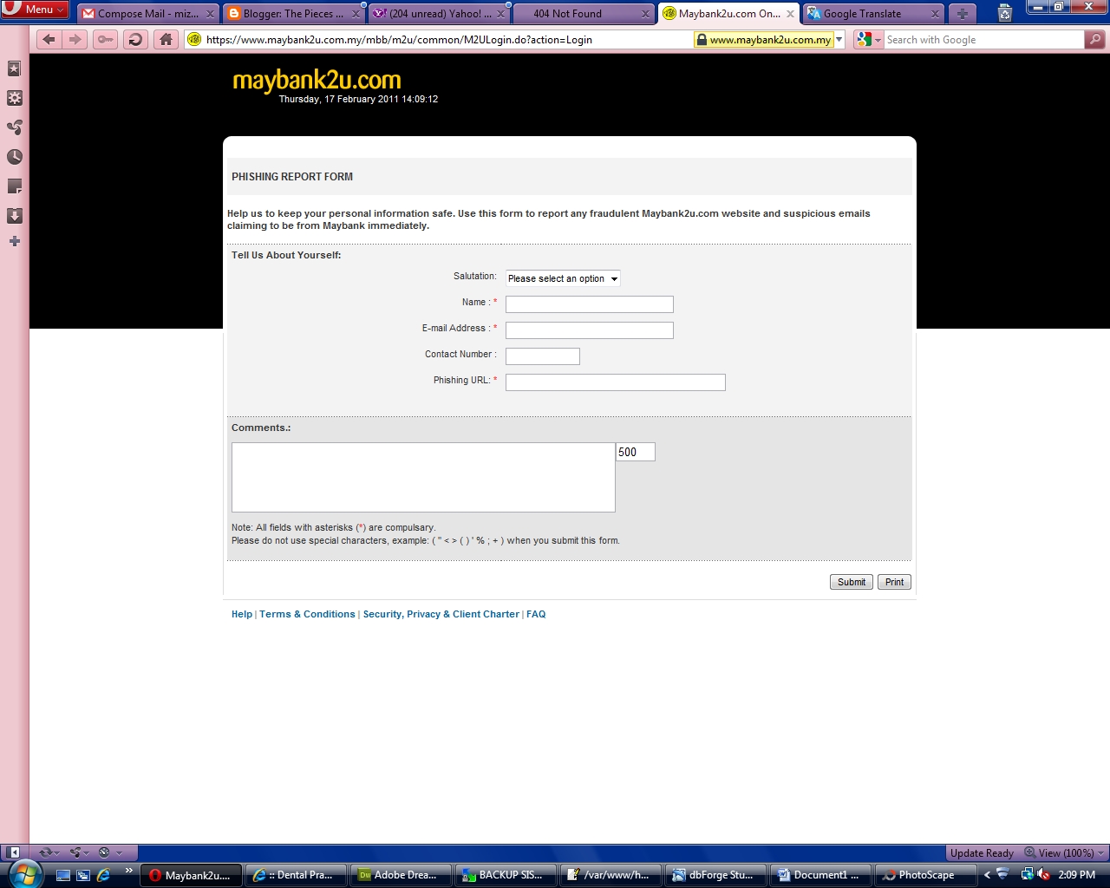Go to the home page
The height and width of the screenshot is (888, 1110).
(x=166, y=39)
